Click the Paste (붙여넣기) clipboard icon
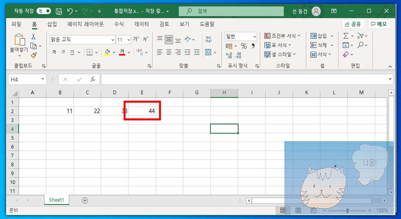 pos(19,40)
